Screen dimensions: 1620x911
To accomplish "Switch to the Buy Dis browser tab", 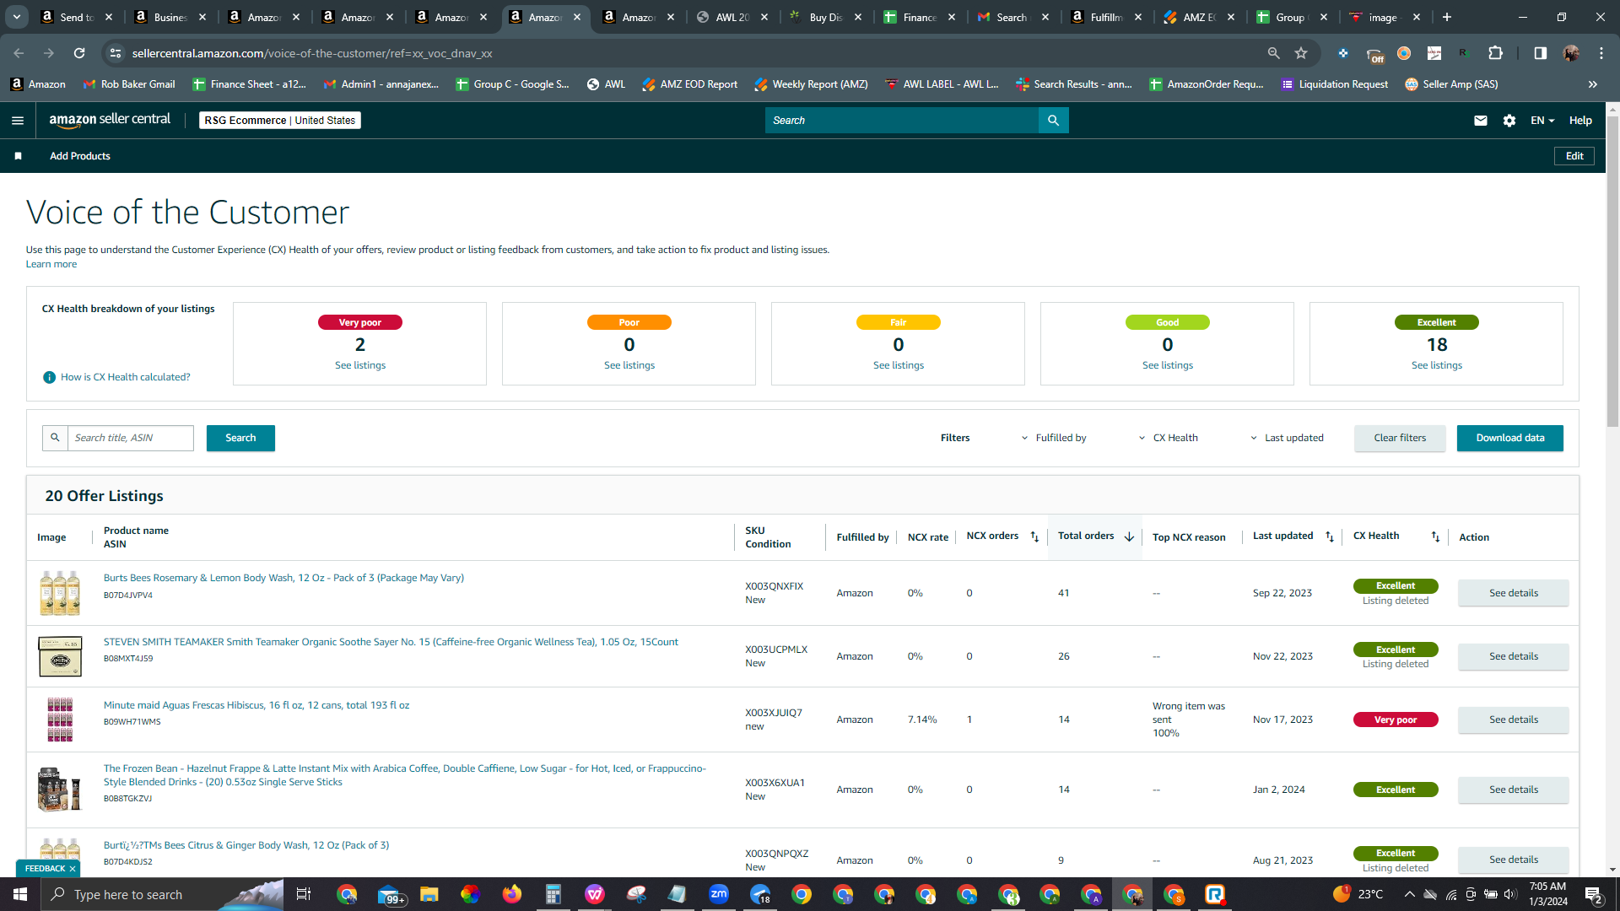I will point(825,17).
